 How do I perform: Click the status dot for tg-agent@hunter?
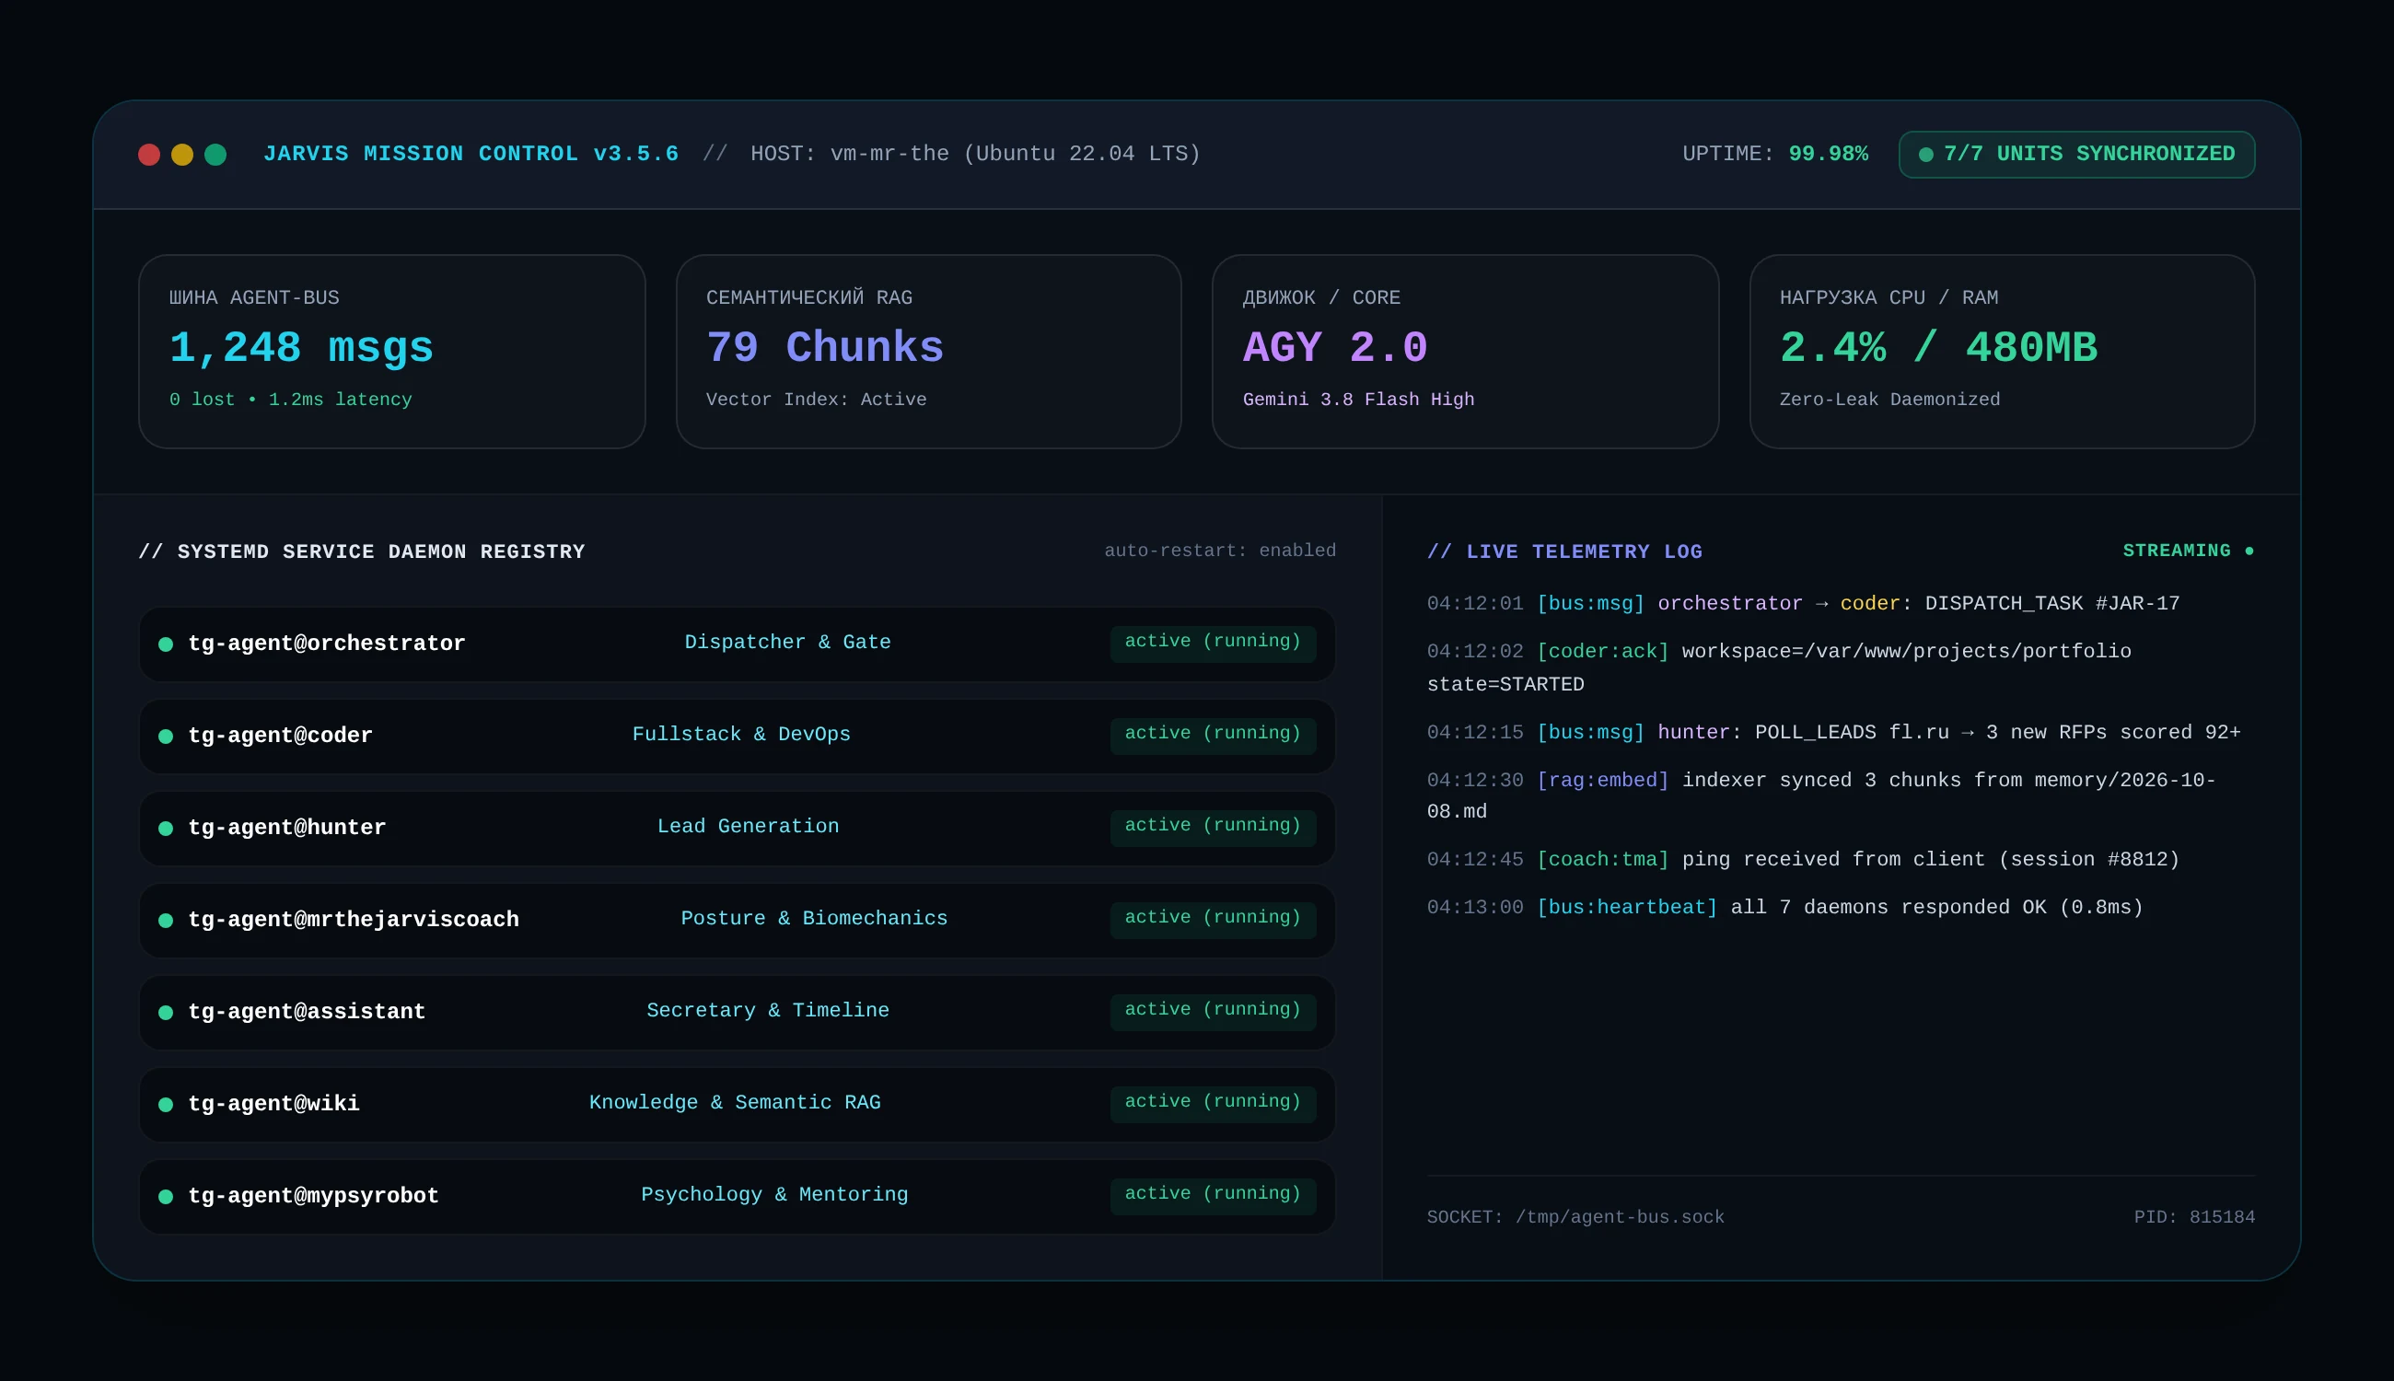coord(165,828)
